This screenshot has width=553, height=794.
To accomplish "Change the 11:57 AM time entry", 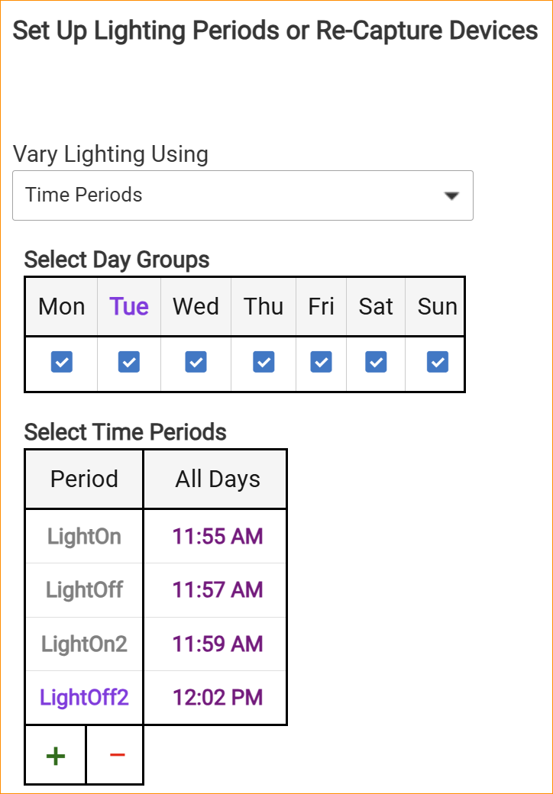I will point(218,589).
